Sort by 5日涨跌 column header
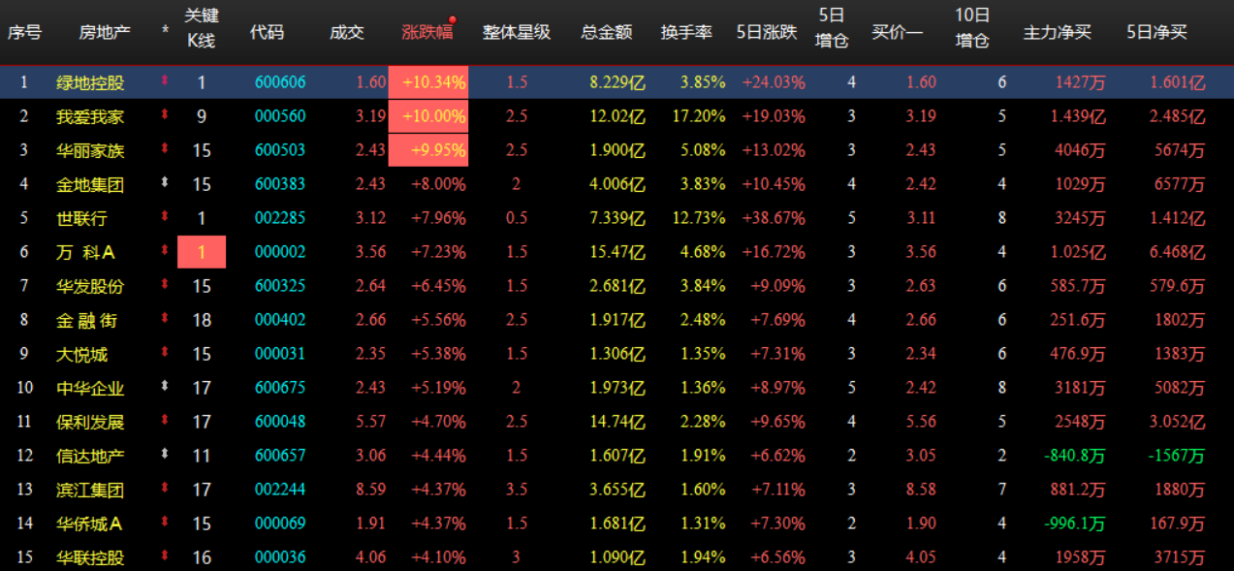This screenshot has height=571, width=1234. [x=767, y=32]
